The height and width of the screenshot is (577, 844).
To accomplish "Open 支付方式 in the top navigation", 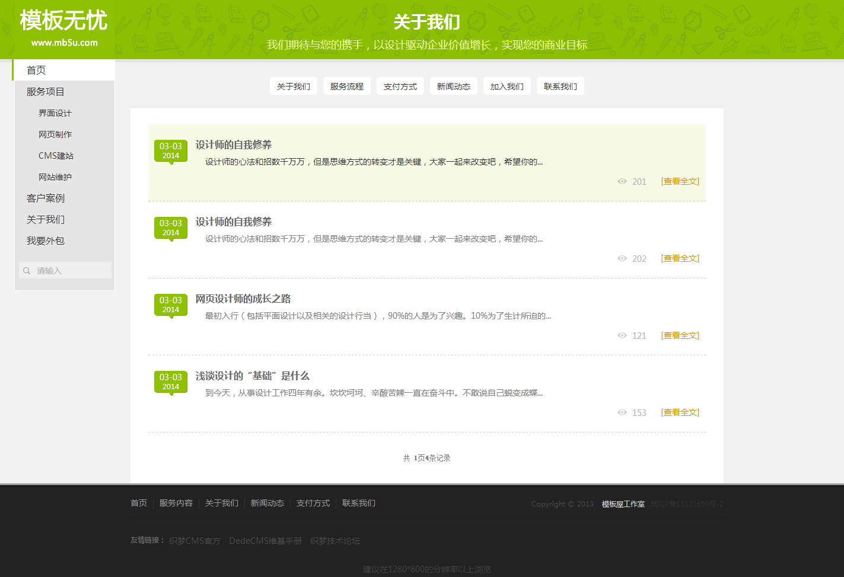I will pyautogui.click(x=400, y=86).
